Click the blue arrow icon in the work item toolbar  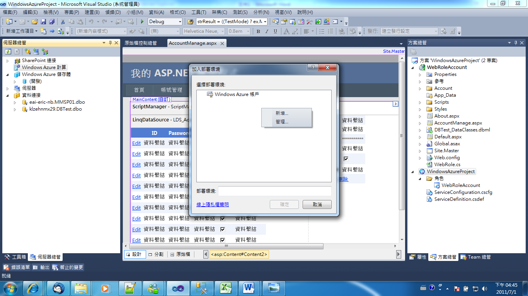(52, 31)
